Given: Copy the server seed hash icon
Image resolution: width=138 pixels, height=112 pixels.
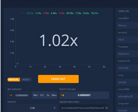Looking at the screenshot, I should [x=107, y=108].
